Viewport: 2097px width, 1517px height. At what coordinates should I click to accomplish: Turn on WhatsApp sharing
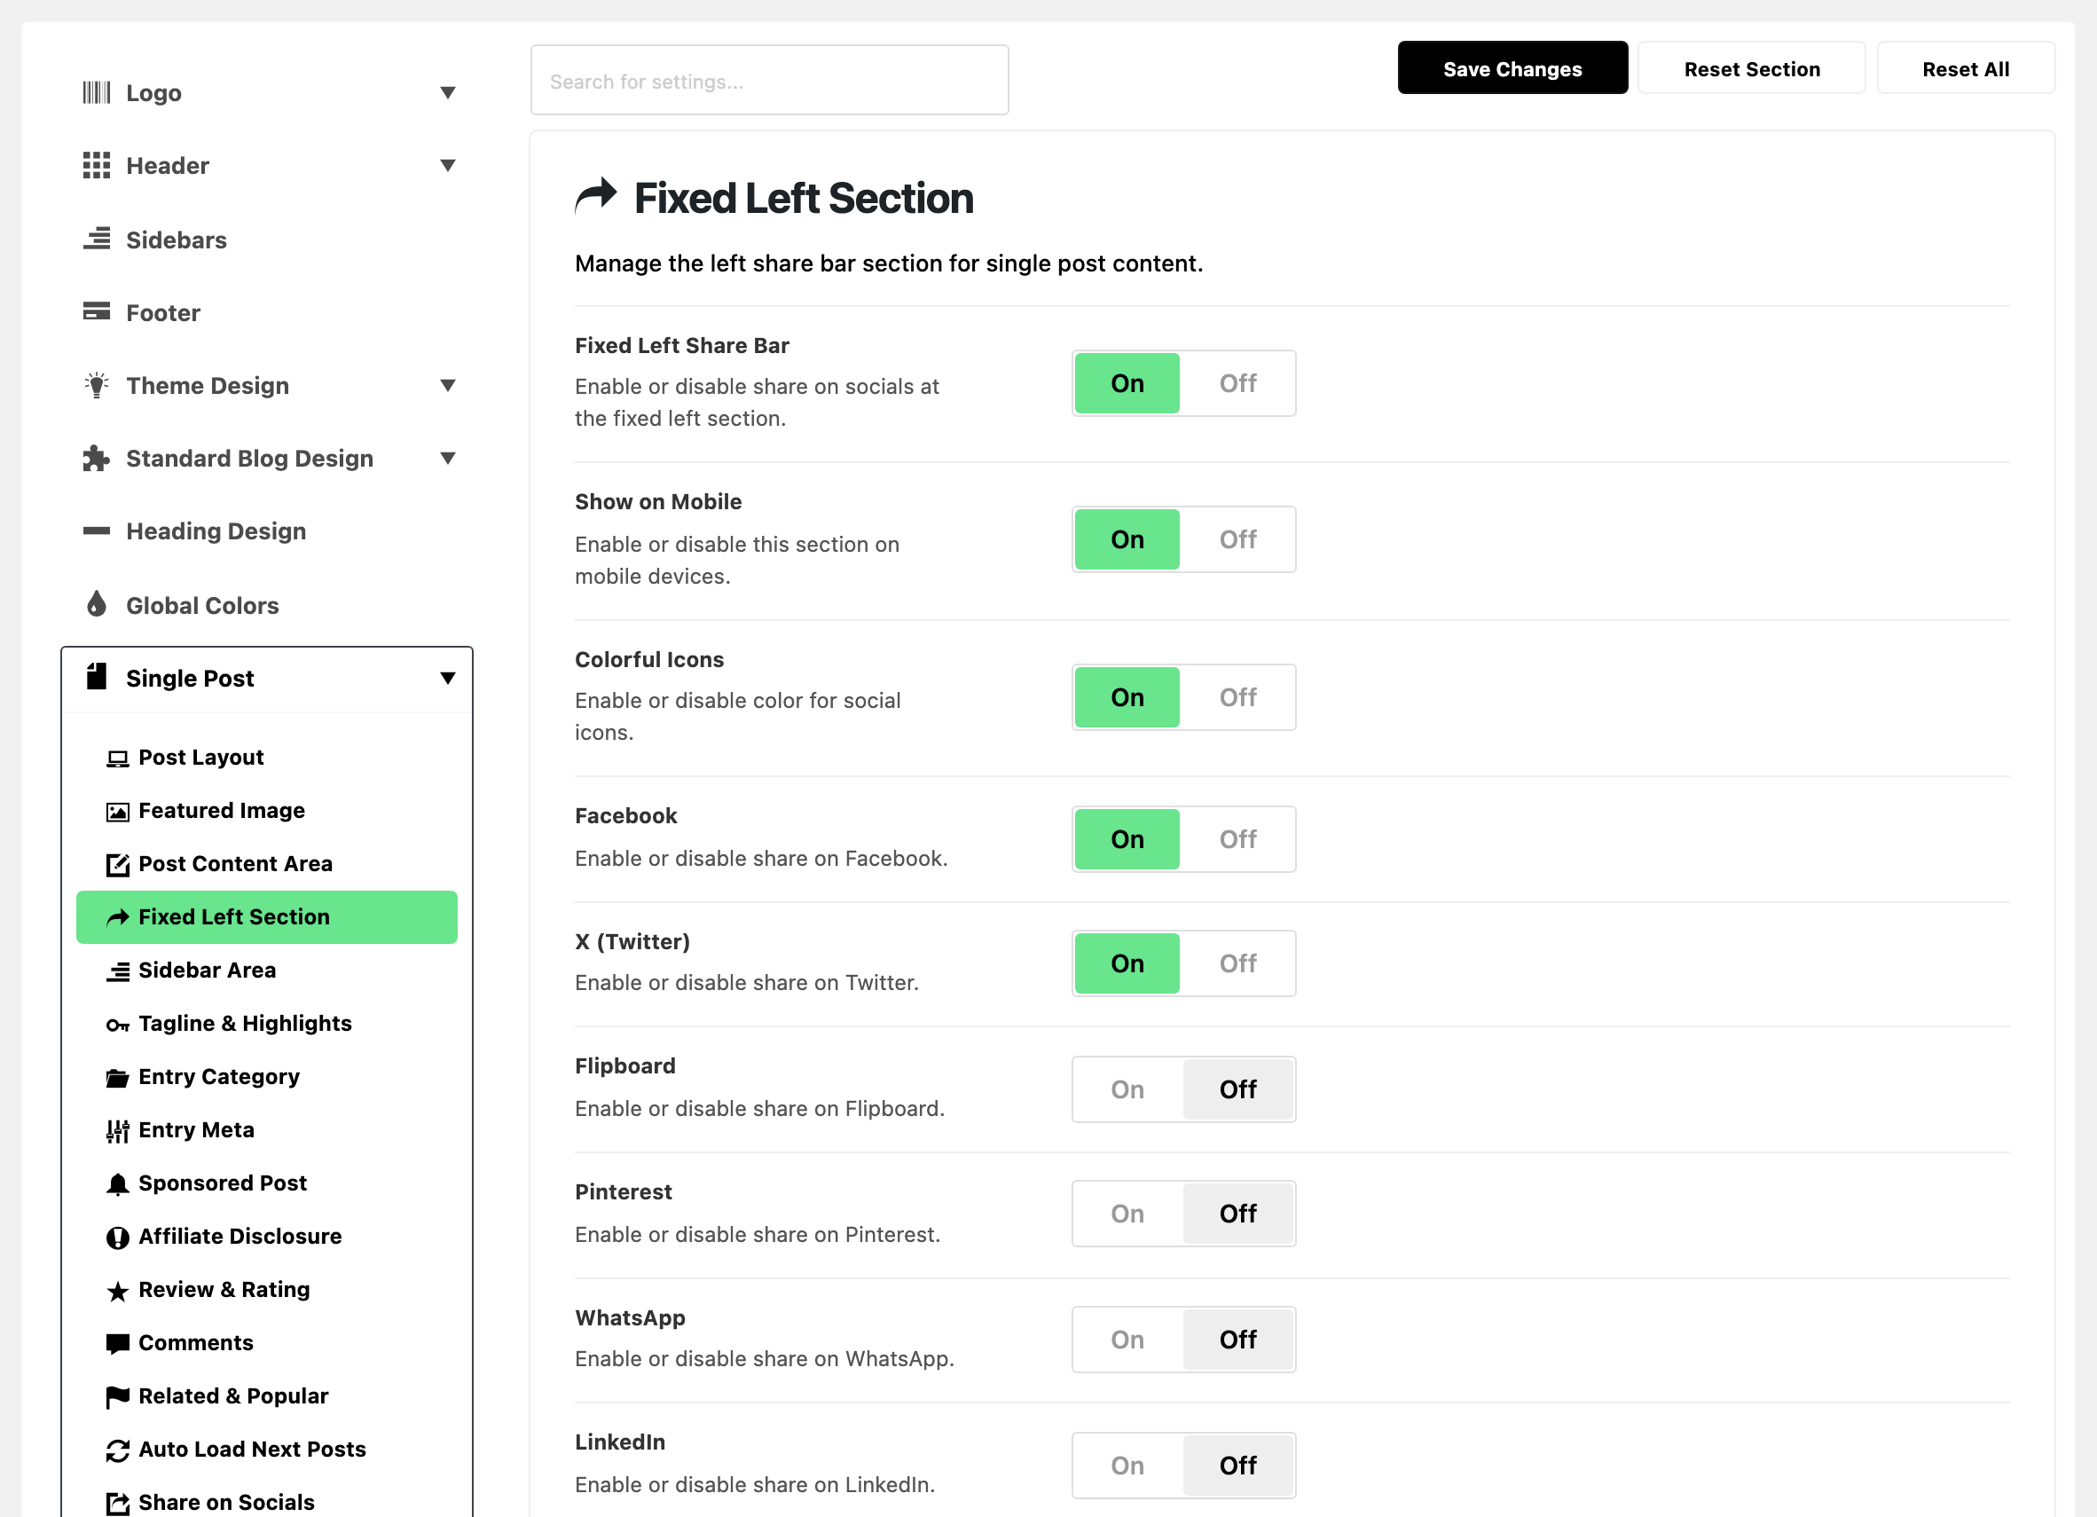point(1127,1340)
